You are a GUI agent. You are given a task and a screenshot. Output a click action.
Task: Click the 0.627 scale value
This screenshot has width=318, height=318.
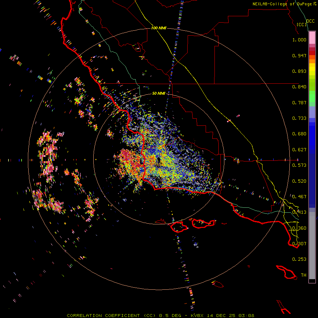pyautogui.click(x=299, y=150)
